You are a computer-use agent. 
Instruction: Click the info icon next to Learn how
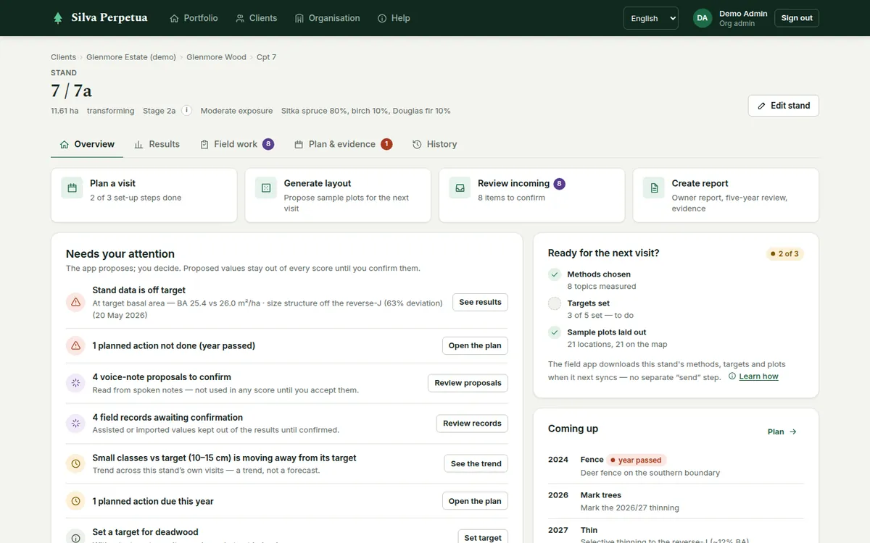pos(732,376)
